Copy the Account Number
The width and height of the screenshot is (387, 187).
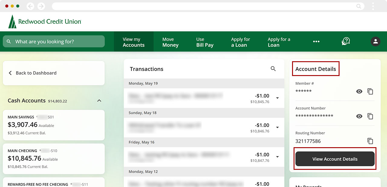(x=370, y=116)
